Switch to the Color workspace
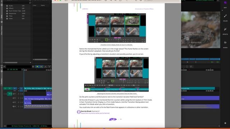This screenshot has width=230, height=129. (225, 18)
